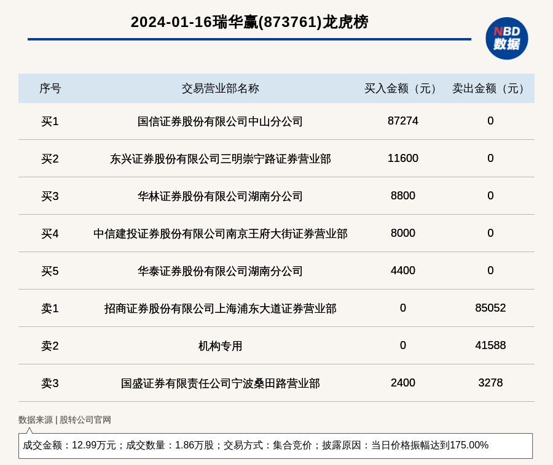This screenshot has width=553, height=465.
Task: Select the 卖2 row label
Action: coord(50,346)
